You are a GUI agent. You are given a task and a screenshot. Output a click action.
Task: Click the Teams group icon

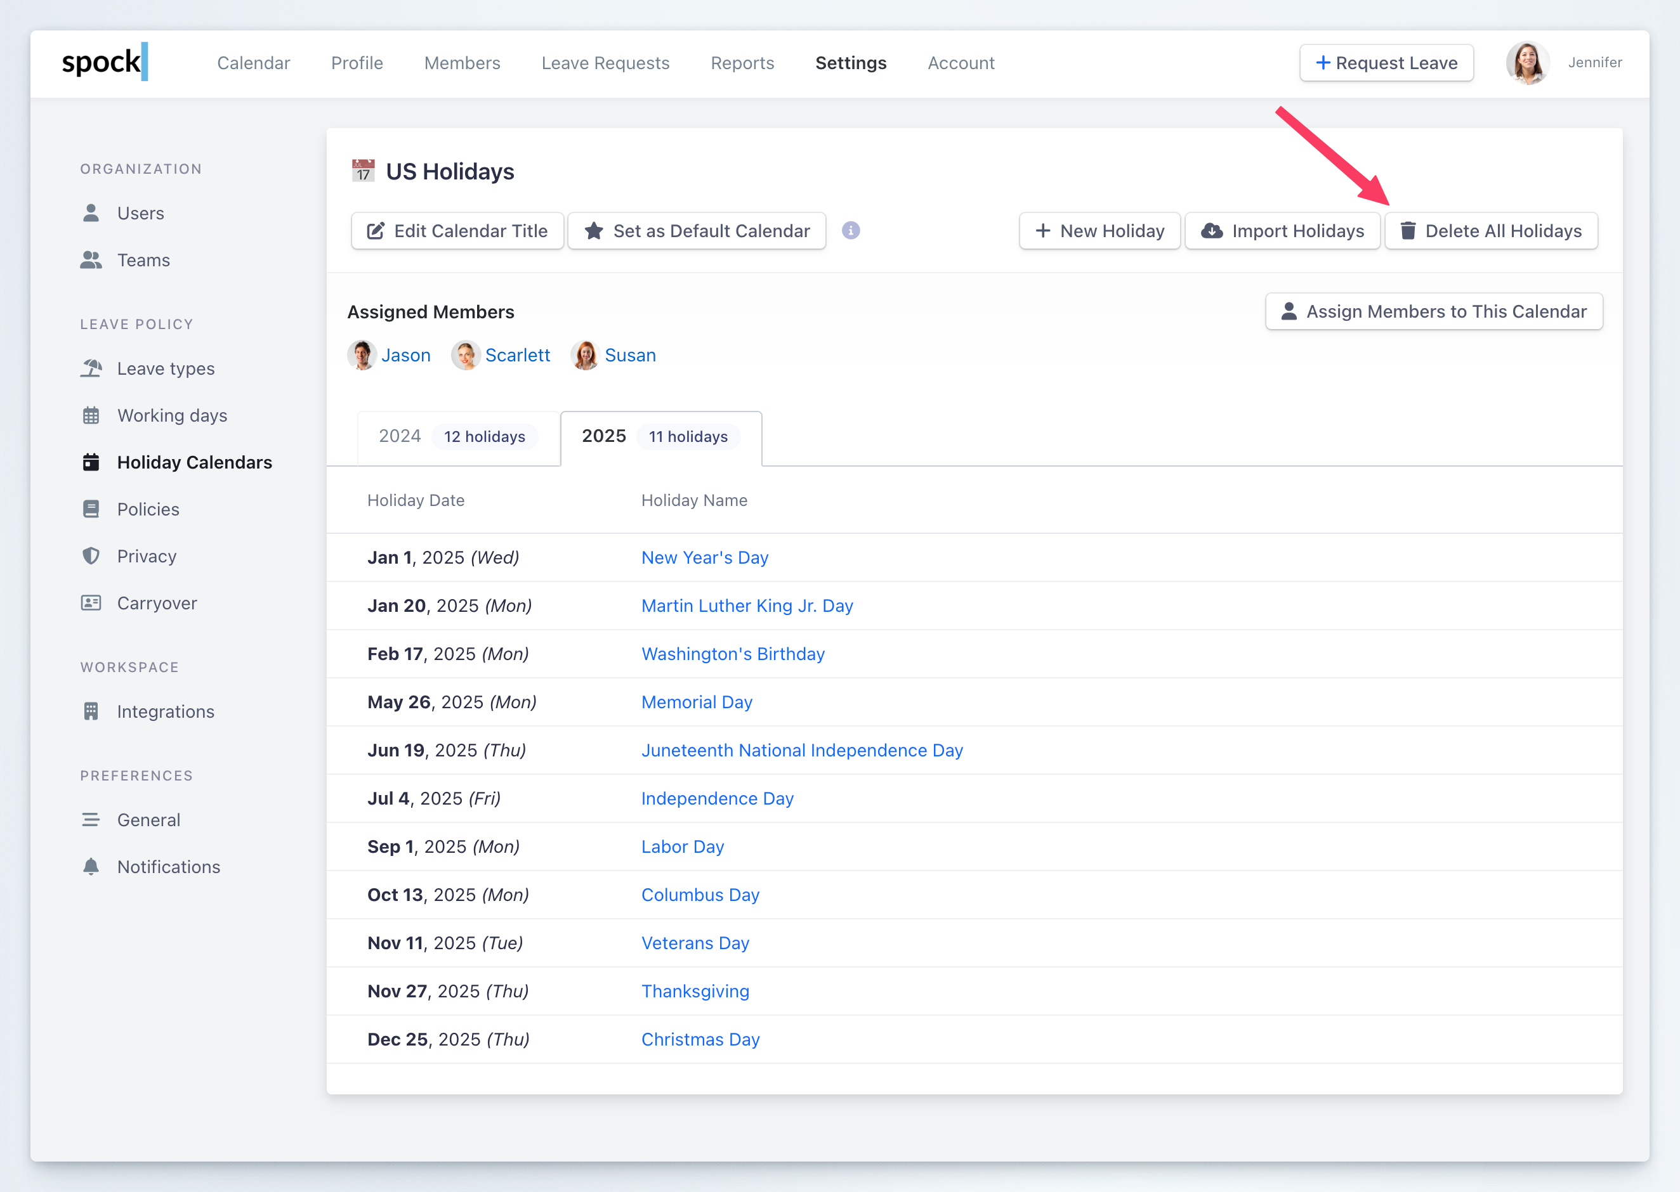(91, 260)
